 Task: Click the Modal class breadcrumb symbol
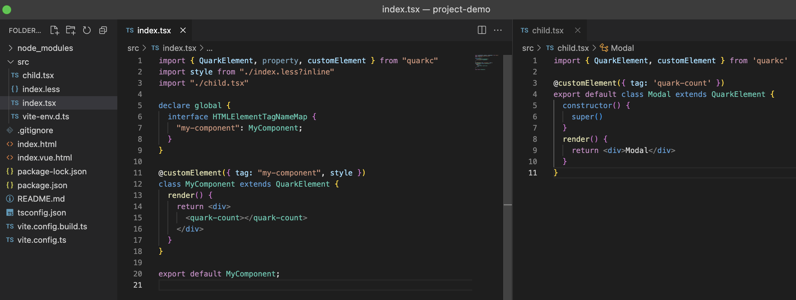[x=617, y=48]
